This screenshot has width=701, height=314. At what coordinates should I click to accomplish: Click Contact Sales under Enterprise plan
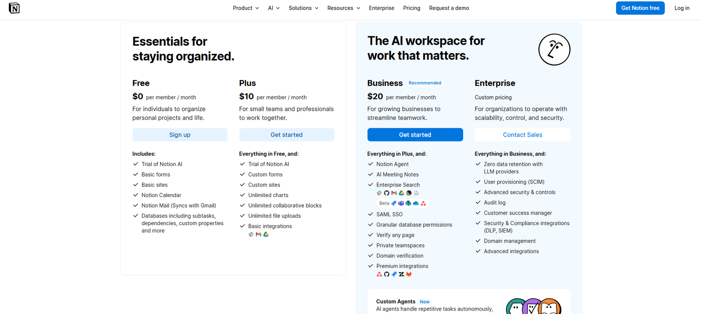pyautogui.click(x=522, y=134)
